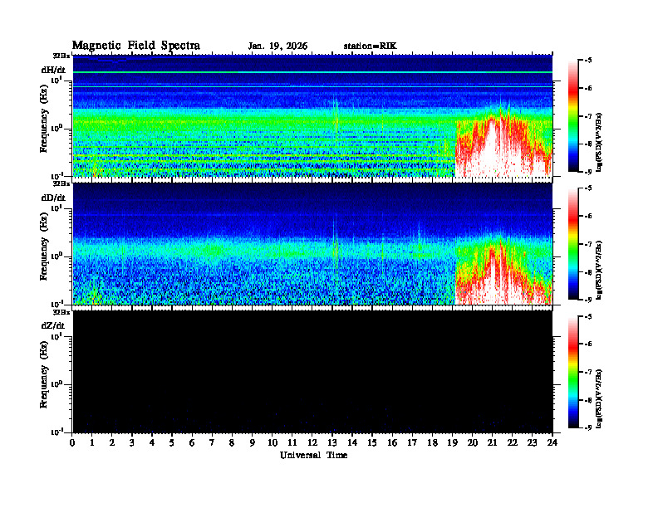Click hour 18 on Universal Time axis
The height and width of the screenshot is (508, 658).
[432, 443]
